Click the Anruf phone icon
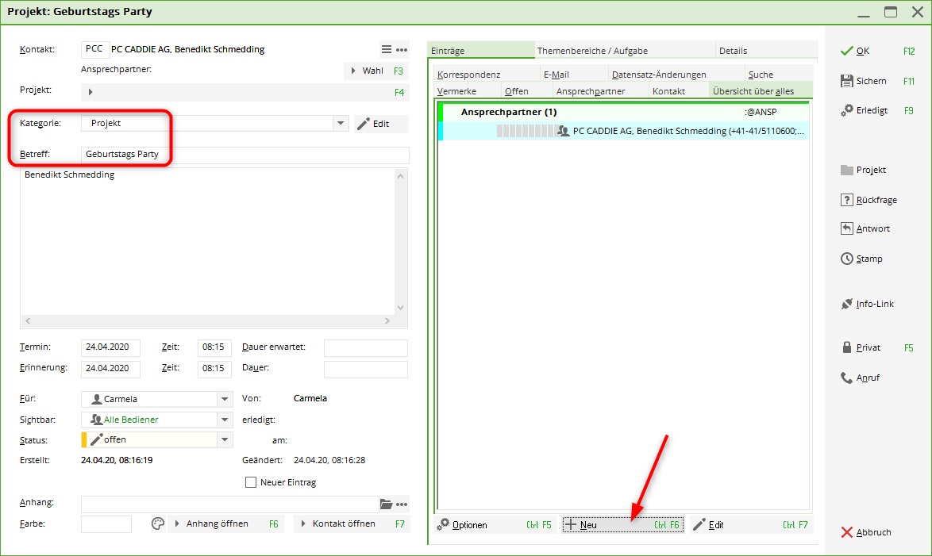Screen dimensions: 932x556 pyautogui.click(x=847, y=378)
